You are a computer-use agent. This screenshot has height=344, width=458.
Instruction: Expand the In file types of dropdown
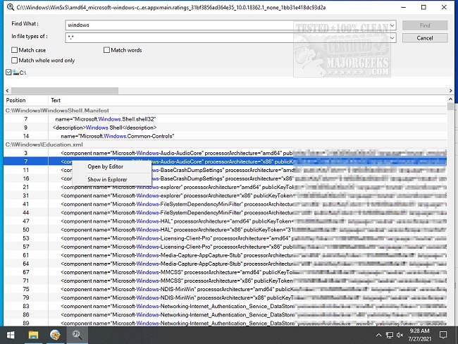pos(392,37)
